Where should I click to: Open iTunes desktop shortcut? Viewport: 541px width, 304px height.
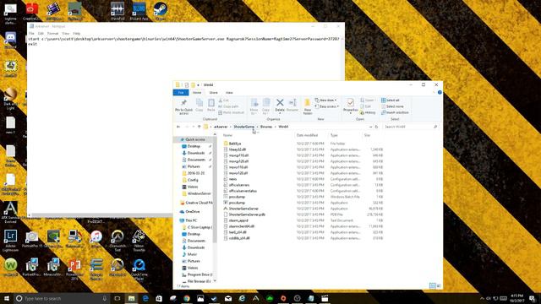pyautogui.click(x=96, y=239)
